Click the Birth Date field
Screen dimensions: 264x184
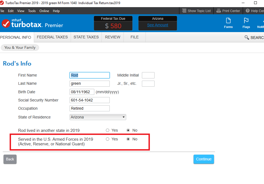(x=82, y=92)
